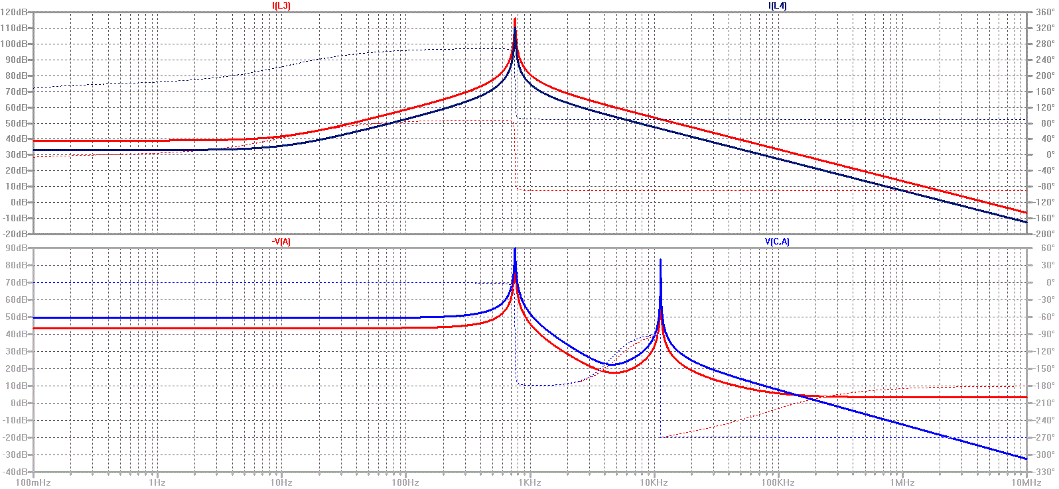Click the 1MHz frequency axis label

pyautogui.click(x=902, y=482)
